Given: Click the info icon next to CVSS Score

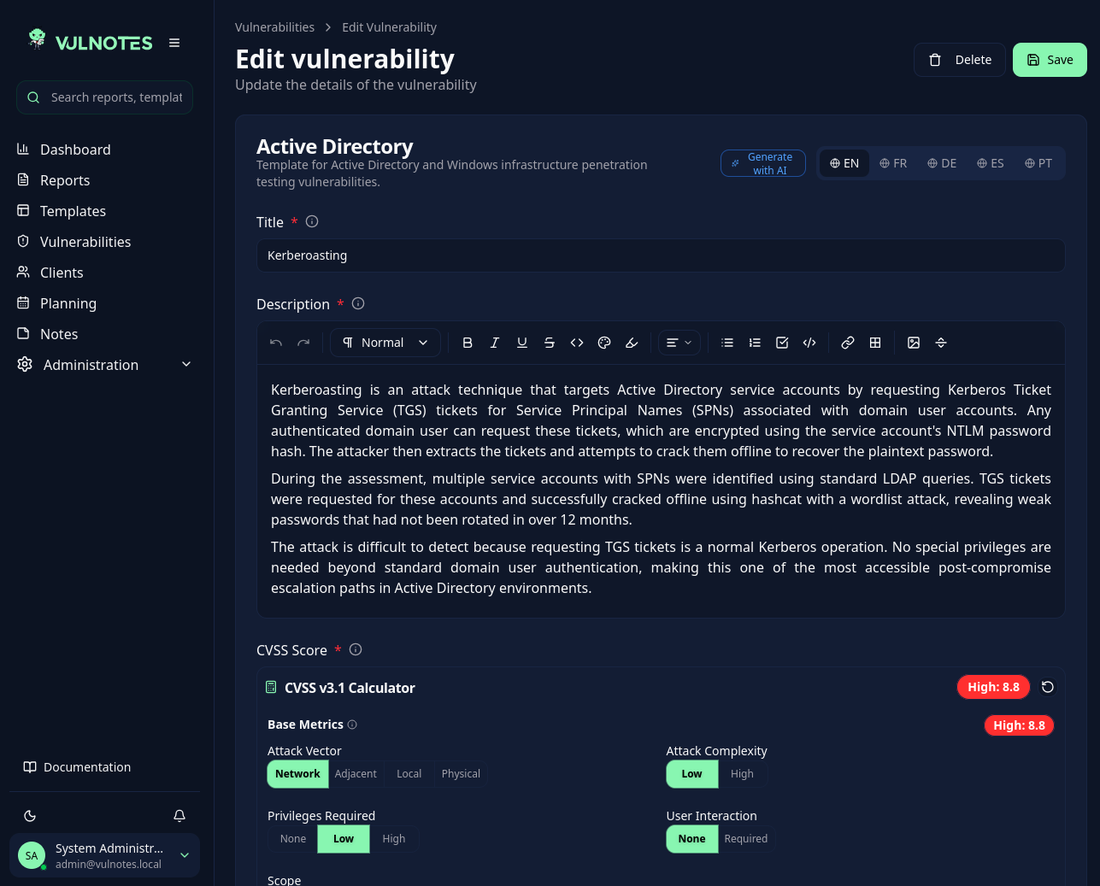Looking at the screenshot, I should tap(356, 649).
